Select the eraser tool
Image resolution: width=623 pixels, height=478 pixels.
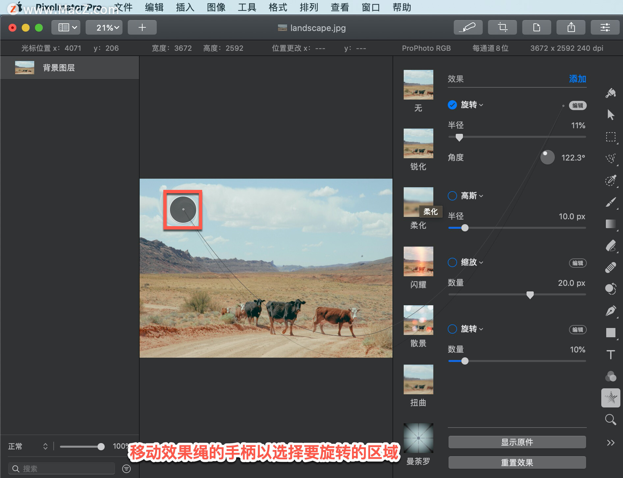coord(611,246)
